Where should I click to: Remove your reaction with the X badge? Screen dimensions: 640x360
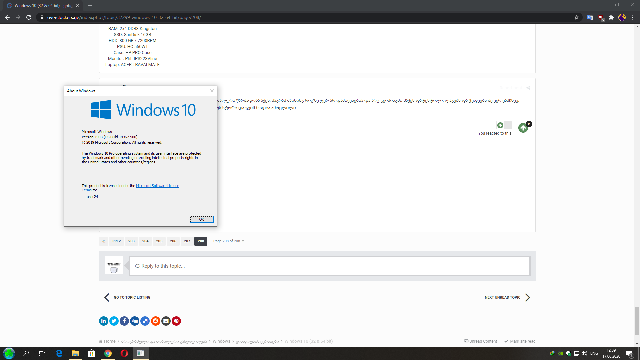529,124
